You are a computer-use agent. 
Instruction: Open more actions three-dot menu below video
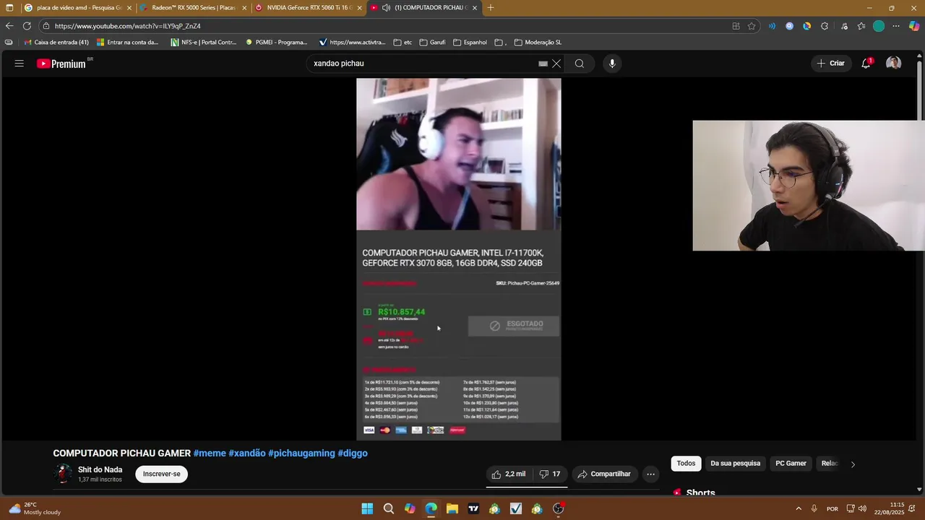point(650,474)
